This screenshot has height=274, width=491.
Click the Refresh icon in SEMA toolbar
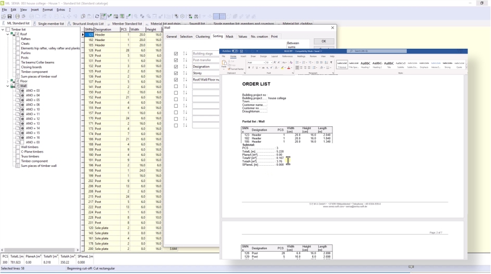tap(97, 16)
